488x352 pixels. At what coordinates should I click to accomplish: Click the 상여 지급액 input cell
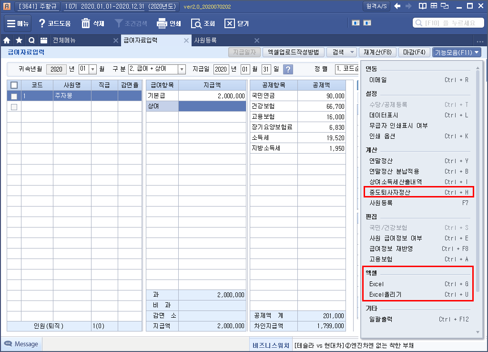pos(212,106)
